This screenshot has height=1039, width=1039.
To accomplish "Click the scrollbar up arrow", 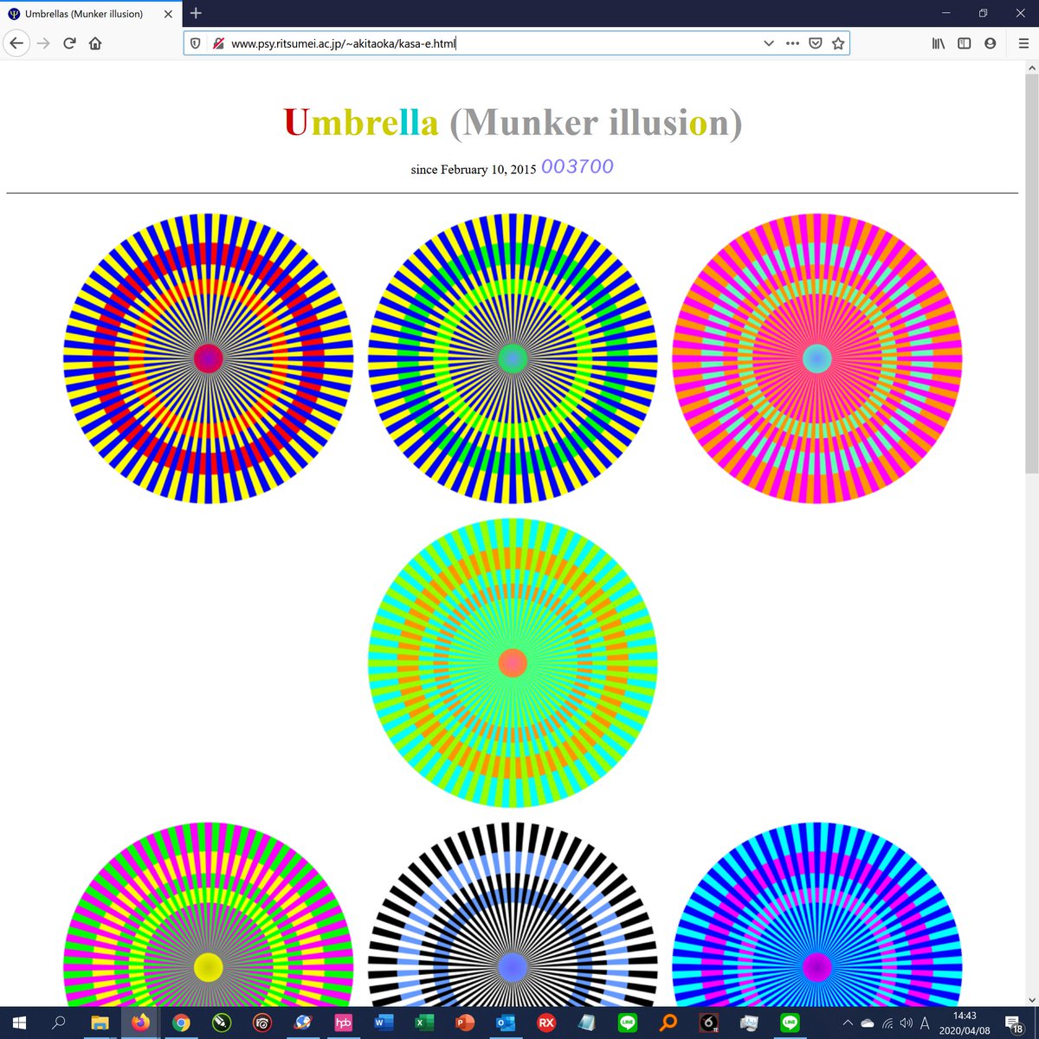I will coord(1031,68).
